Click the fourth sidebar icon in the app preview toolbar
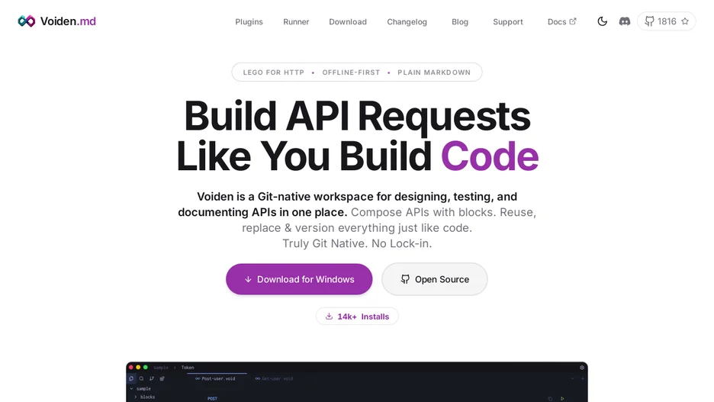Viewport: 714px width, 402px height. (x=162, y=378)
